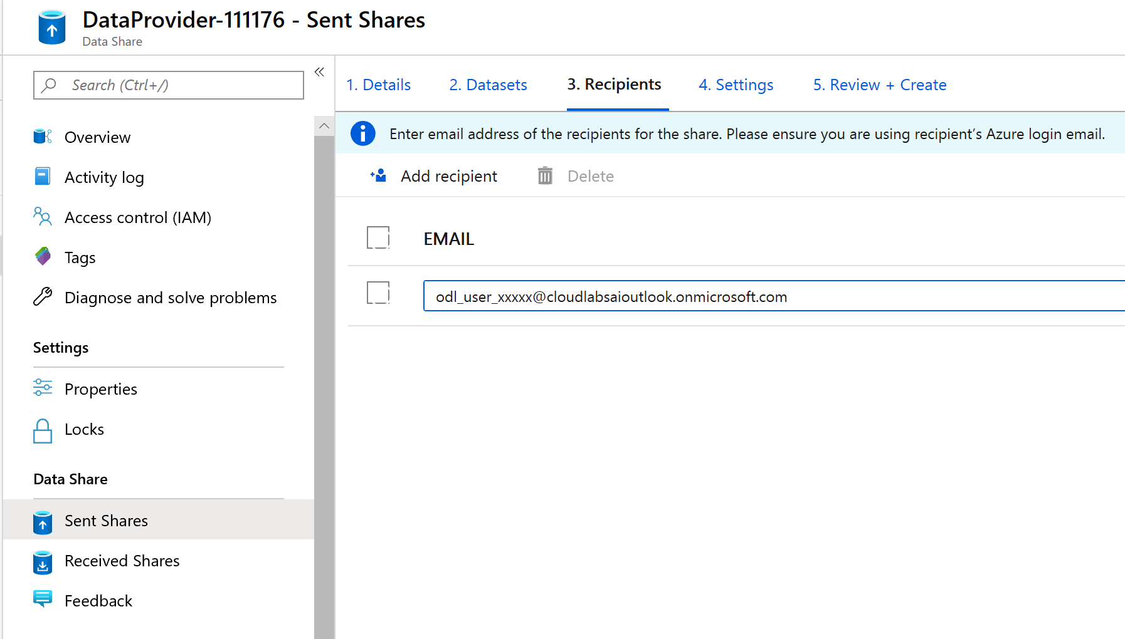Viewport: 1125px width, 639px height.
Task: Click the sidebar scroll up arrow
Action: (x=324, y=126)
